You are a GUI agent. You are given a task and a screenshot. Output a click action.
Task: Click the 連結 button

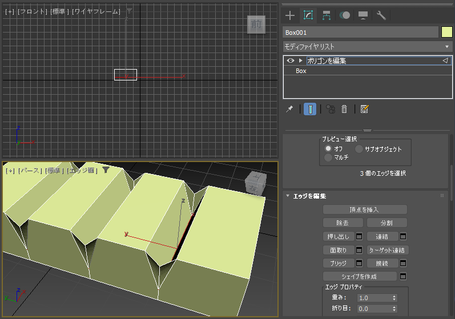[x=382, y=236]
